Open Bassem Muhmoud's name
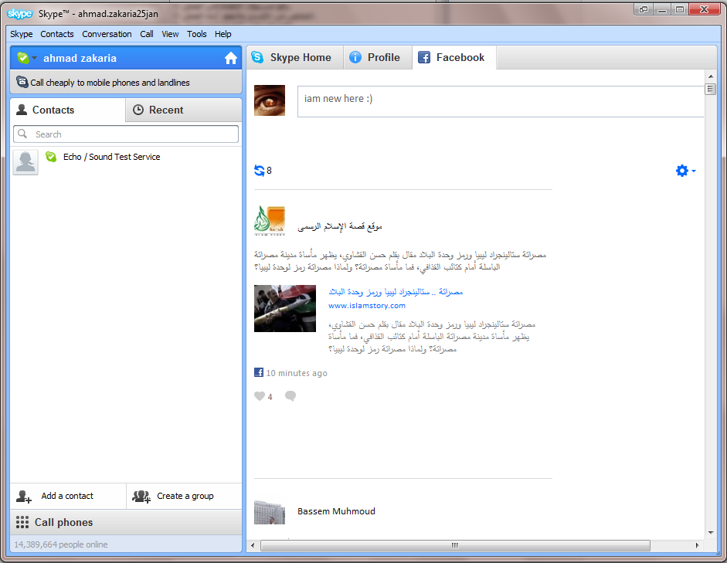727x563 pixels. [x=336, y=511]
